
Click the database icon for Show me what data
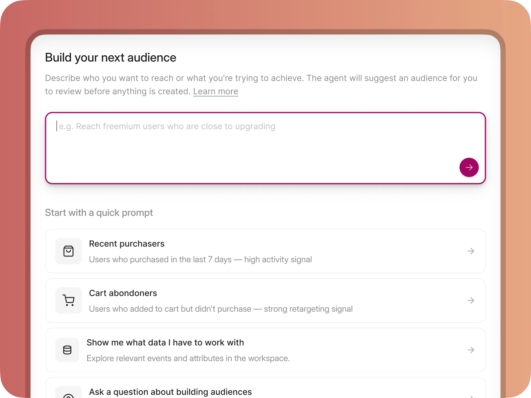click(x=67, y=350)
